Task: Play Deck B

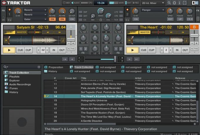Action: 132,50
